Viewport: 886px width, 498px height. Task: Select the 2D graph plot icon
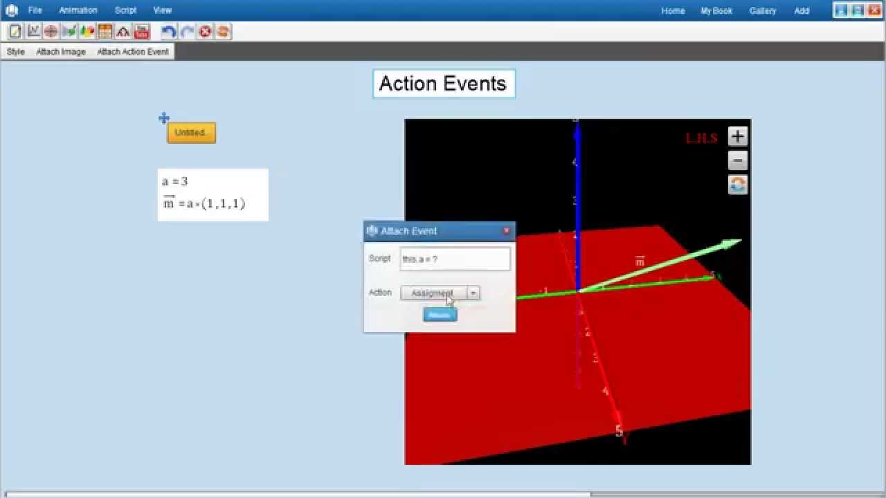(x=33, y=31)
